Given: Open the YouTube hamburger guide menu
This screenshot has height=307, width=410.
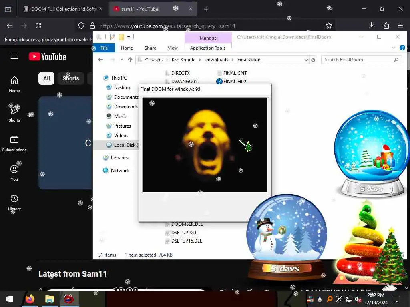Looking at the screenshot, I should tap(14, 56).
